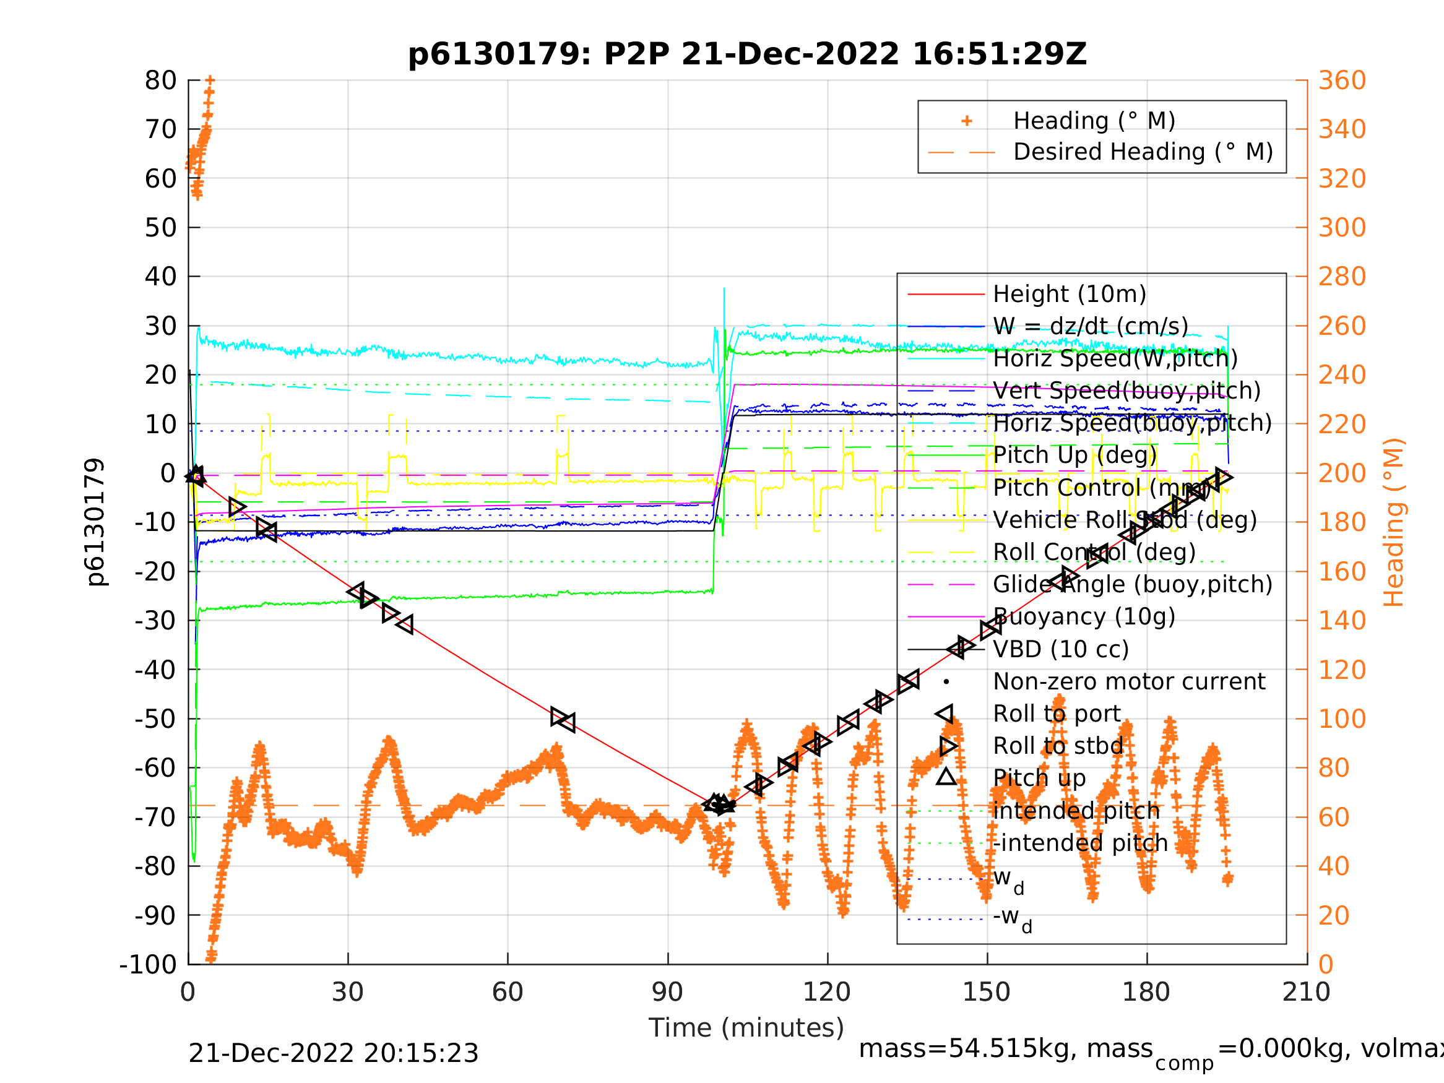Click the orange Heading (°M) right axis label
The width and height of the screenshot is (1444, 1083).
coord(1394,522)
